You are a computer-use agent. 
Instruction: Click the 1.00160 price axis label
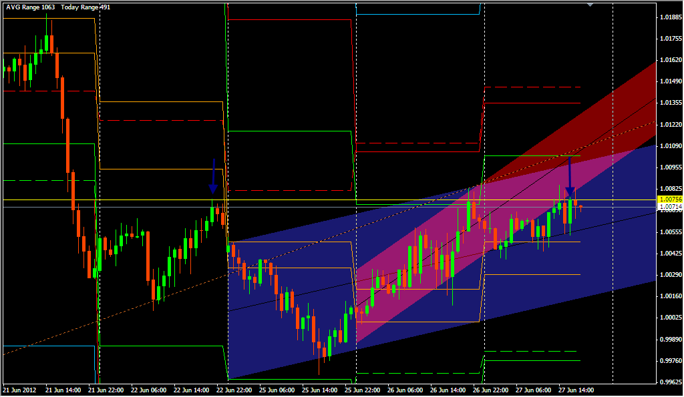[x=671, y=296]
